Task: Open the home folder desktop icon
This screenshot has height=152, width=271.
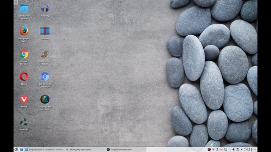Action: tap(24, 8)
